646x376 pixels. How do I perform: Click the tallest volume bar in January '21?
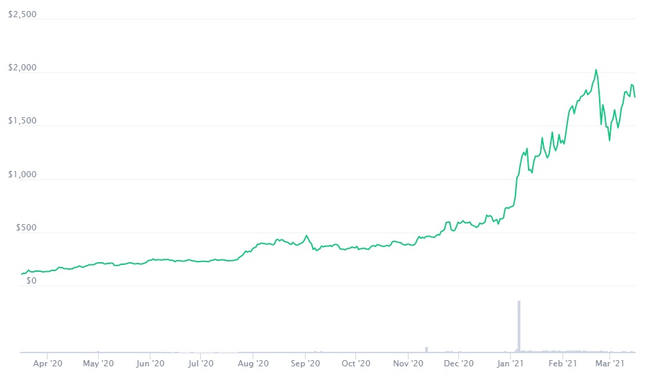tap(518, 326)
